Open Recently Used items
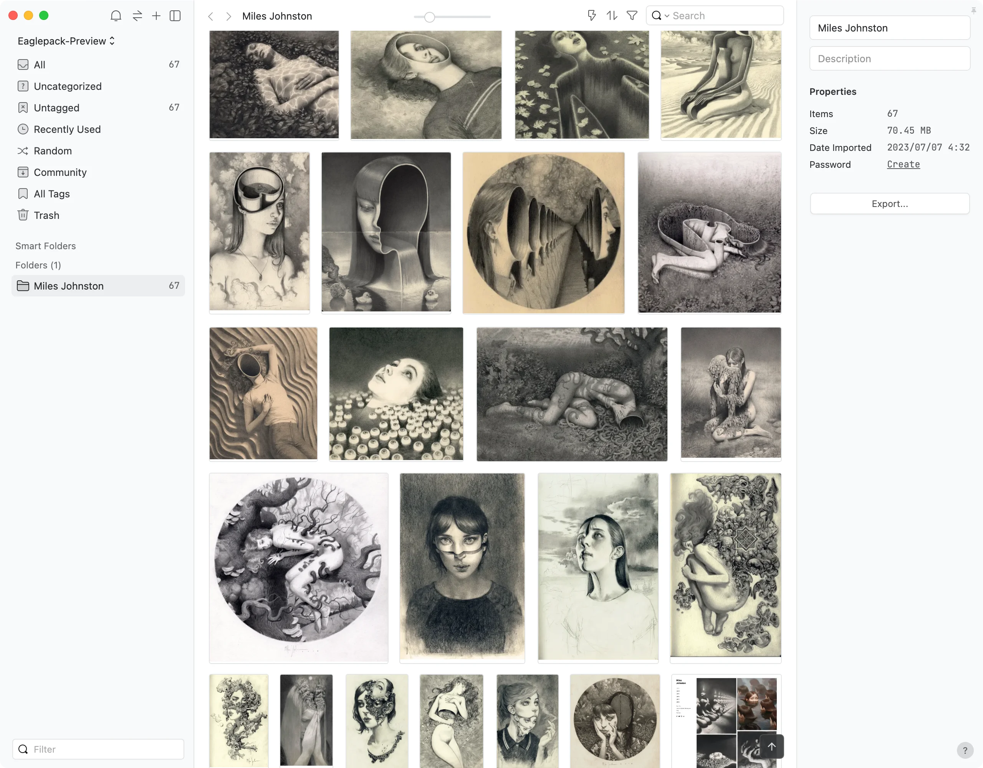 point(98,129)
